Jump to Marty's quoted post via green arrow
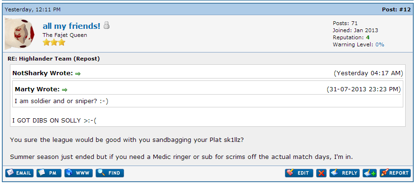417x184 pixels. pyautogui.click(x=64, y=90)
